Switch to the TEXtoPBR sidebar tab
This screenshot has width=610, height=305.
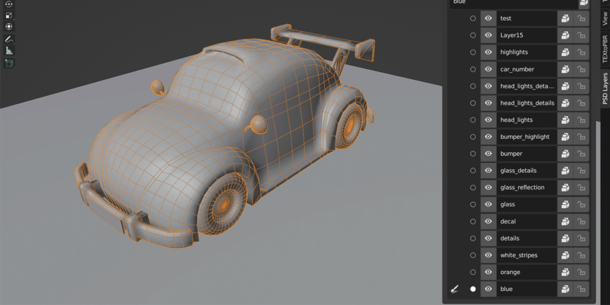pyautogui.click(x=605, y=49)
